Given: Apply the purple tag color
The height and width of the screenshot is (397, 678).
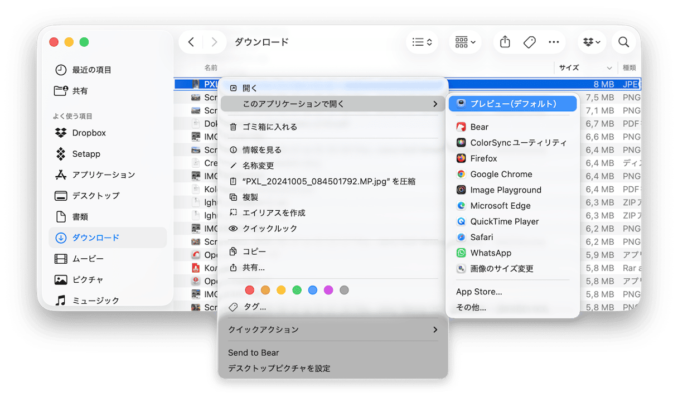Looking at the screenshot, I should (328, 290).
